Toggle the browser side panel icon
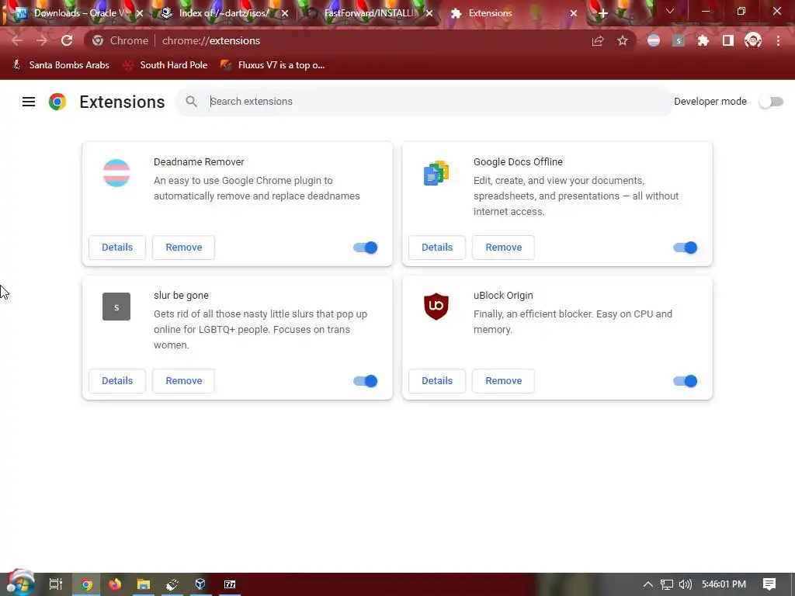The height and width of the screenshot is (596, 795). pyautogui.click(x=728, y=40)
